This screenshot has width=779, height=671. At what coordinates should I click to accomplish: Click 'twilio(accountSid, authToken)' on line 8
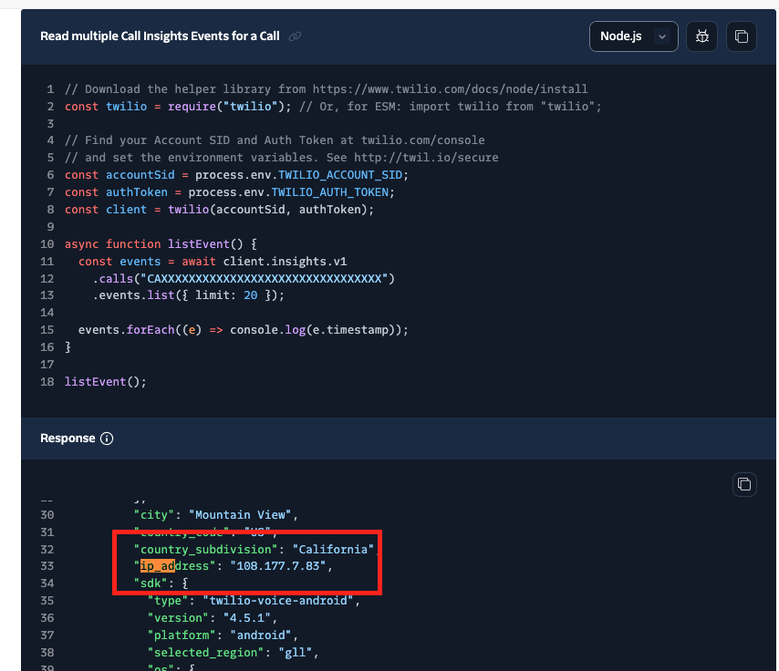[x=267, y=210]
